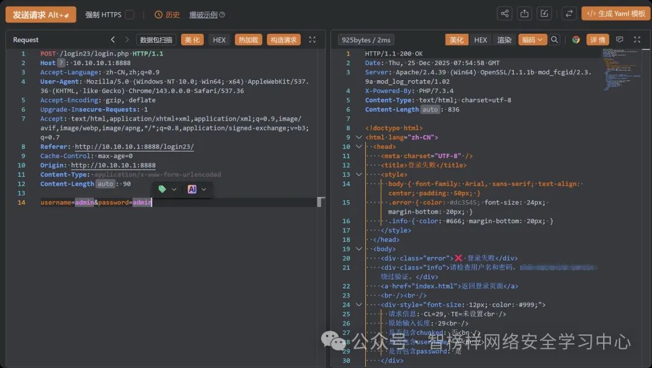The width and height of the screenshot is (652, 368).
Task: Expand the Request panel to fullscreen
Action: click(312, 39)
